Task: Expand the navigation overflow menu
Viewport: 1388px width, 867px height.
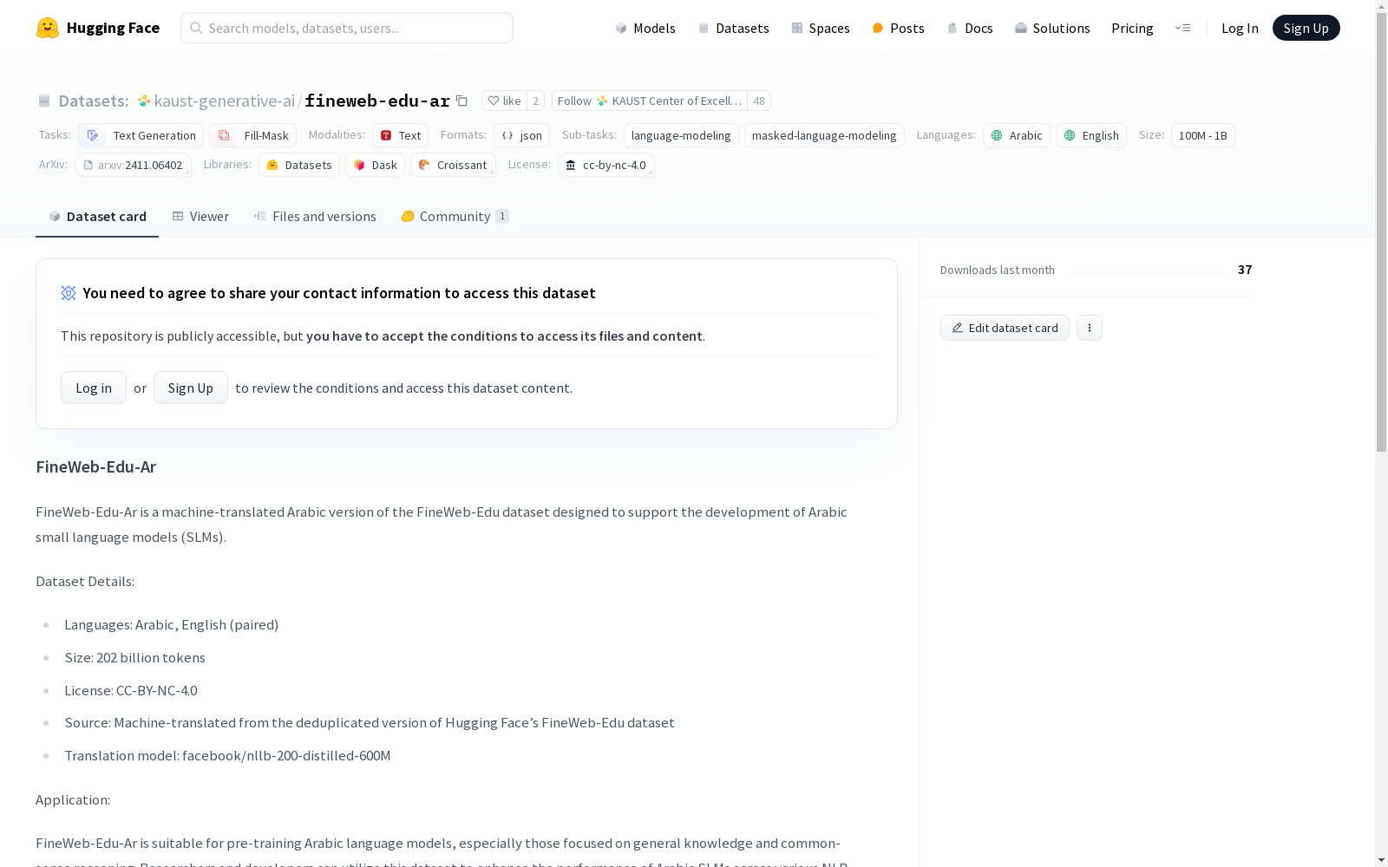Action: (1182, 28)
